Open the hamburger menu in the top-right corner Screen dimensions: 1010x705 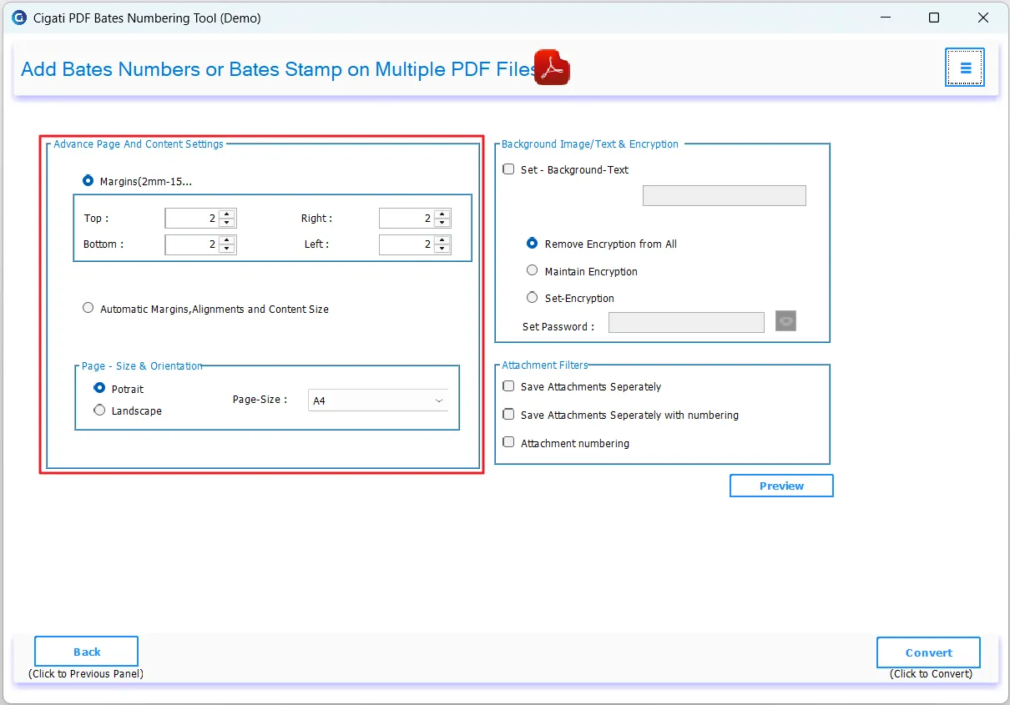(x=964, y=68)
